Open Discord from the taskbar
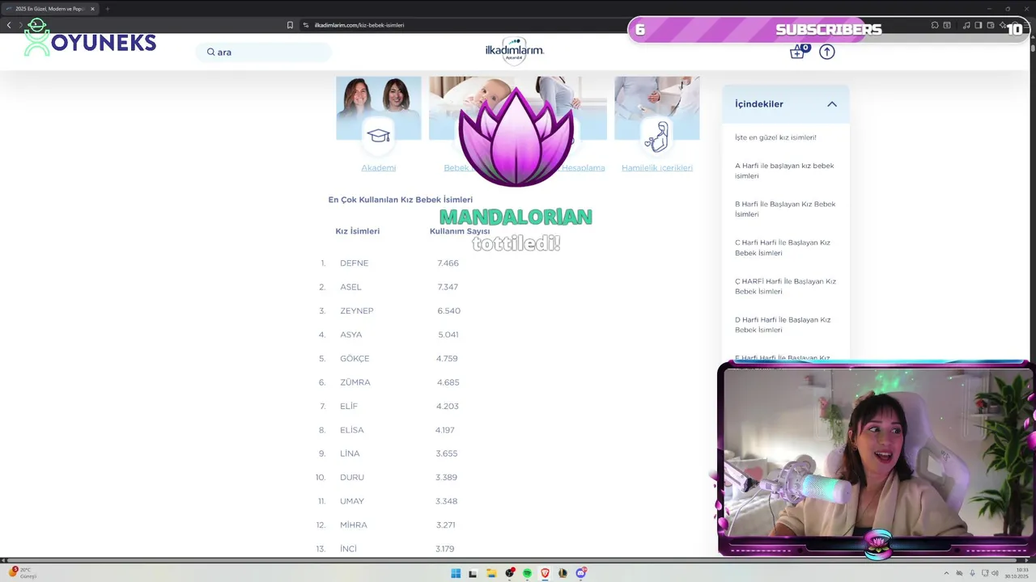1036x582 pixels. click(581, 573)
